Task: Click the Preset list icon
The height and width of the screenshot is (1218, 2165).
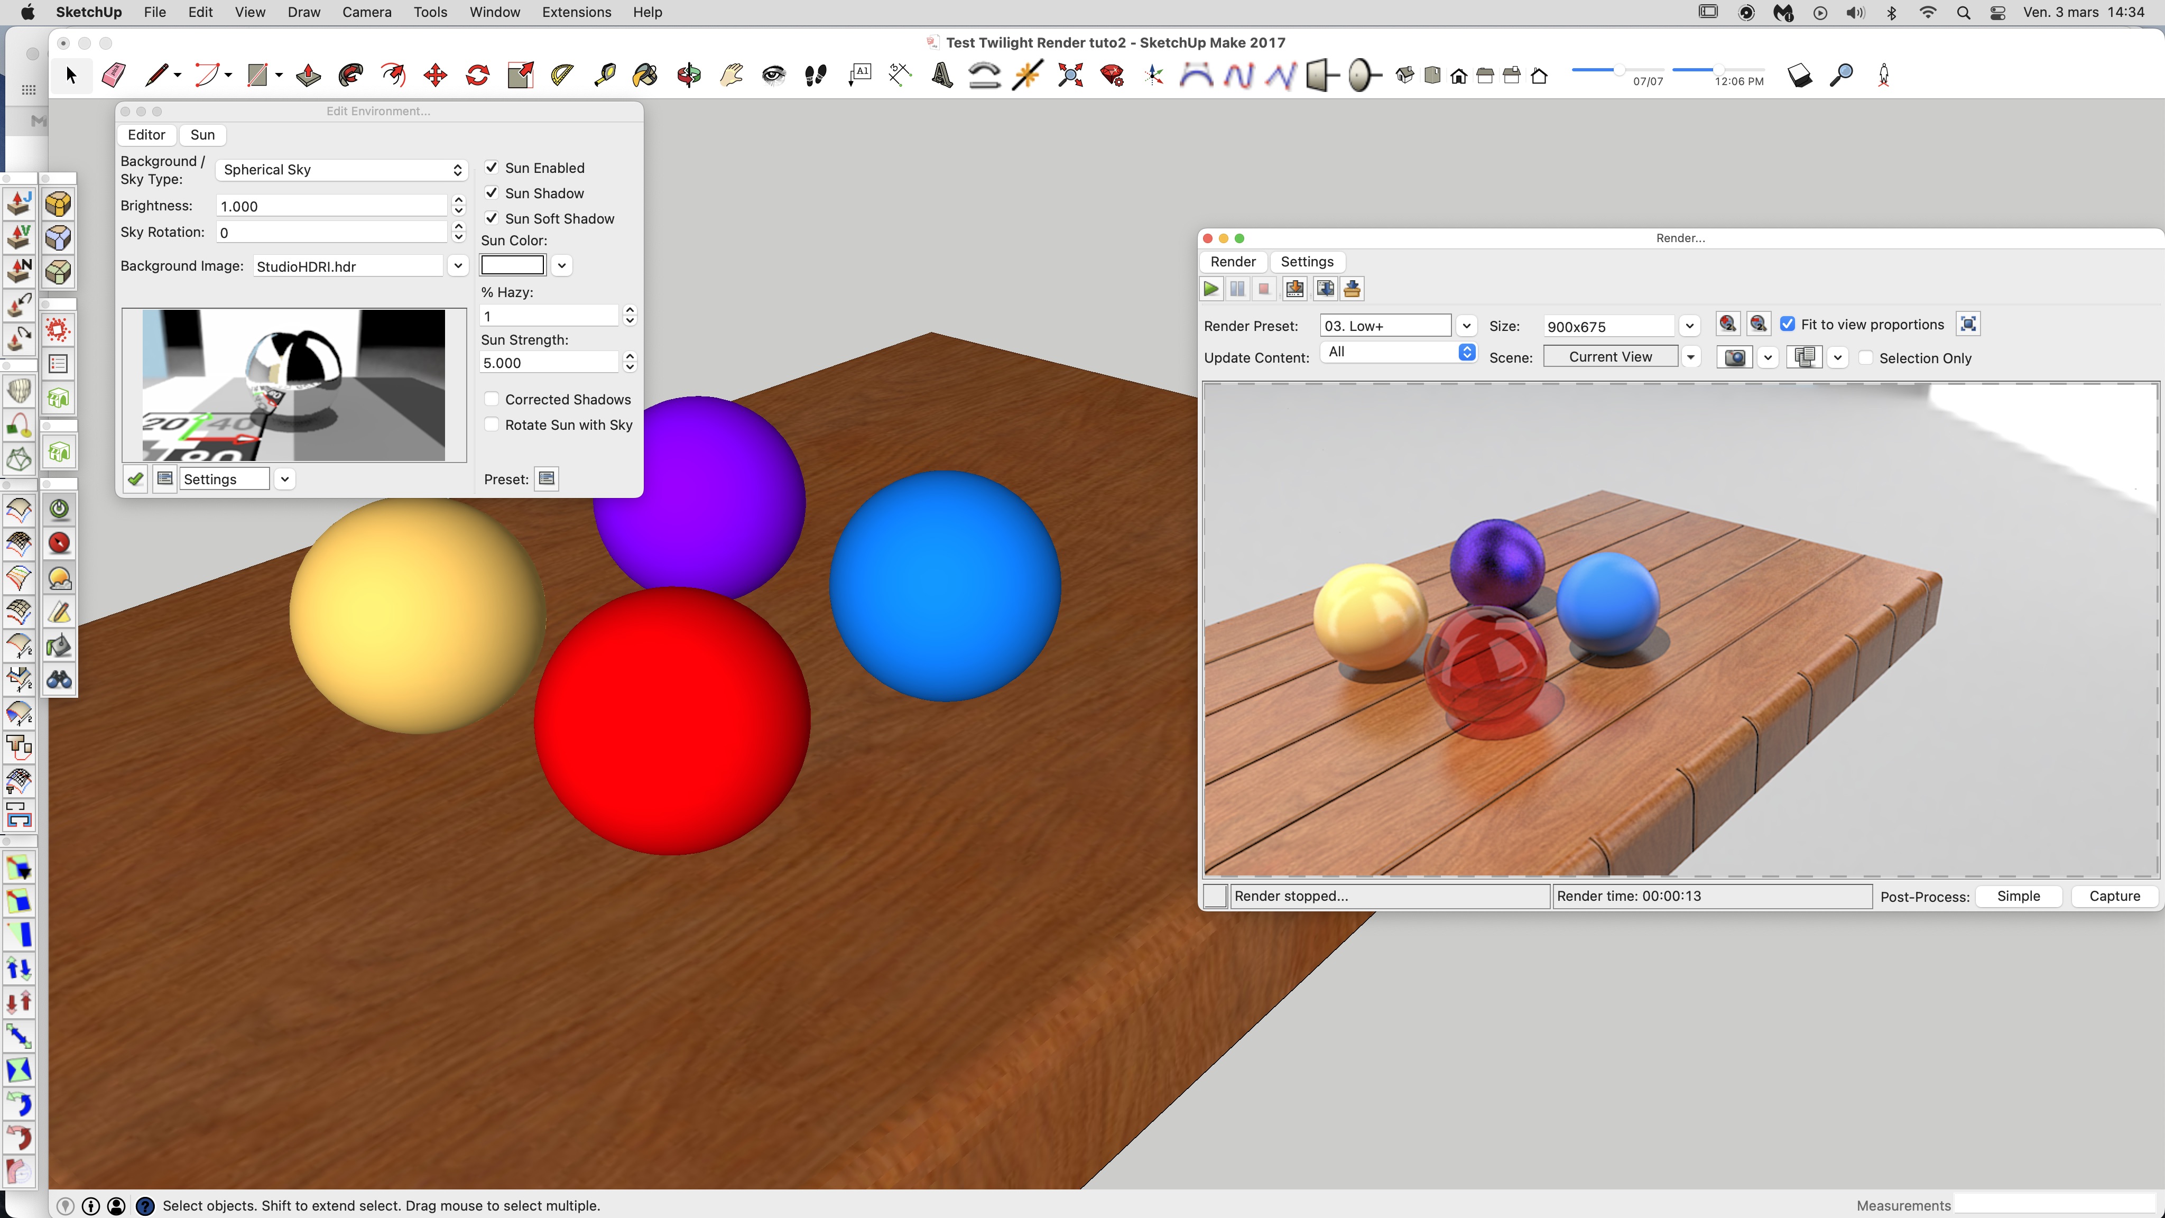Action: click(x=547, y=479)
